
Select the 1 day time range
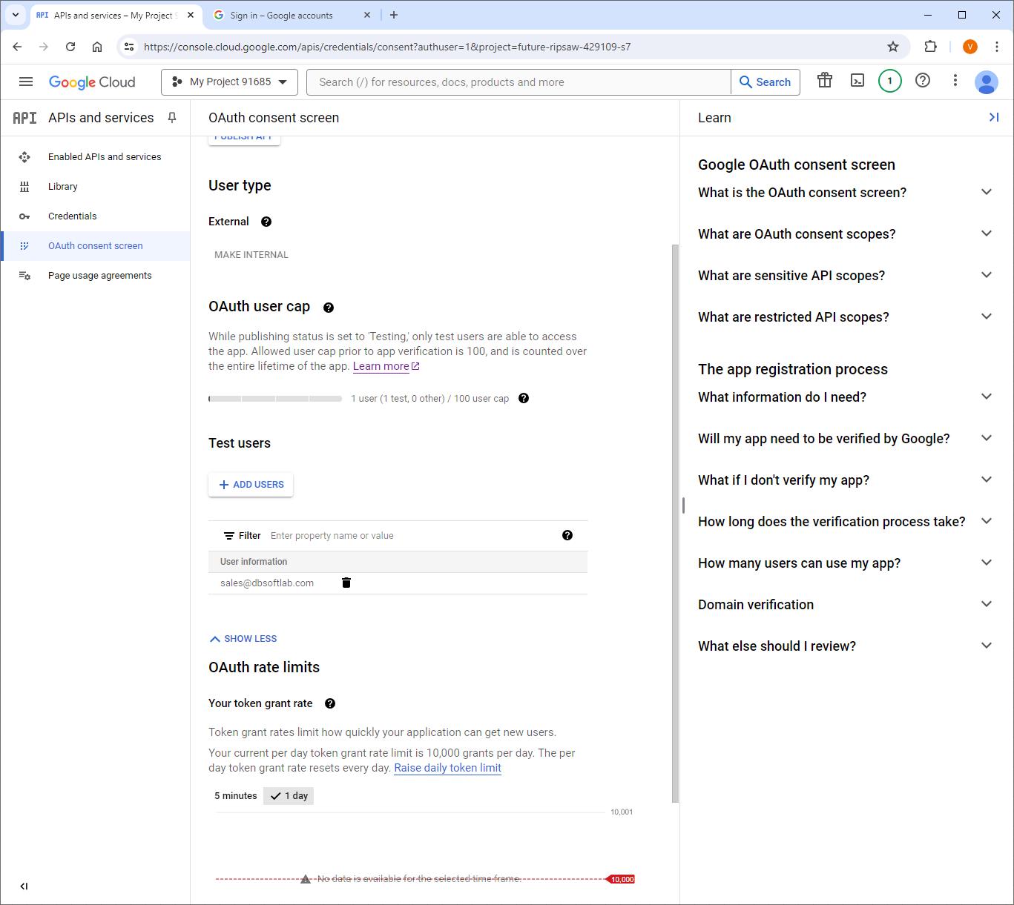point(289,796)
